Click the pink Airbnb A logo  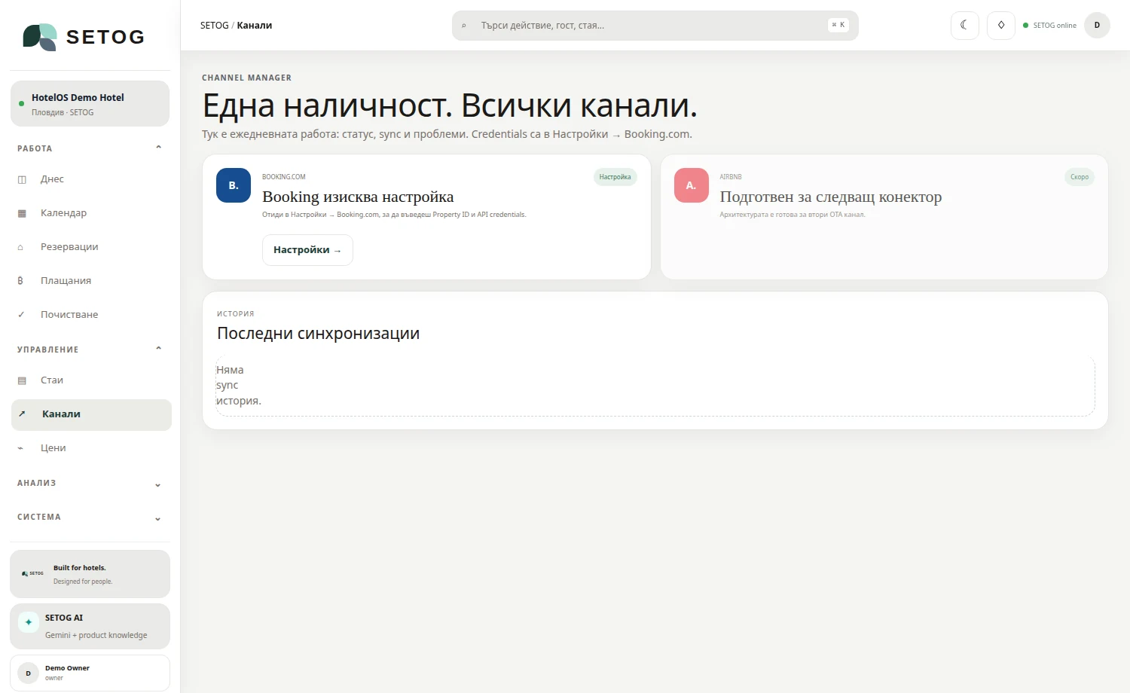pos(692,185)
